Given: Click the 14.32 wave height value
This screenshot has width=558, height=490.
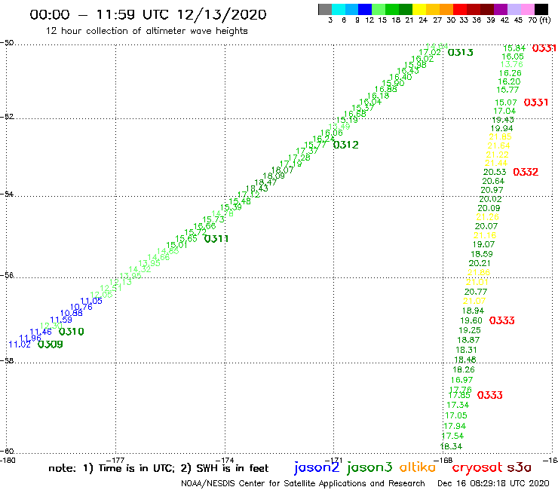Looking at the screenshot, I should (139, 270).
